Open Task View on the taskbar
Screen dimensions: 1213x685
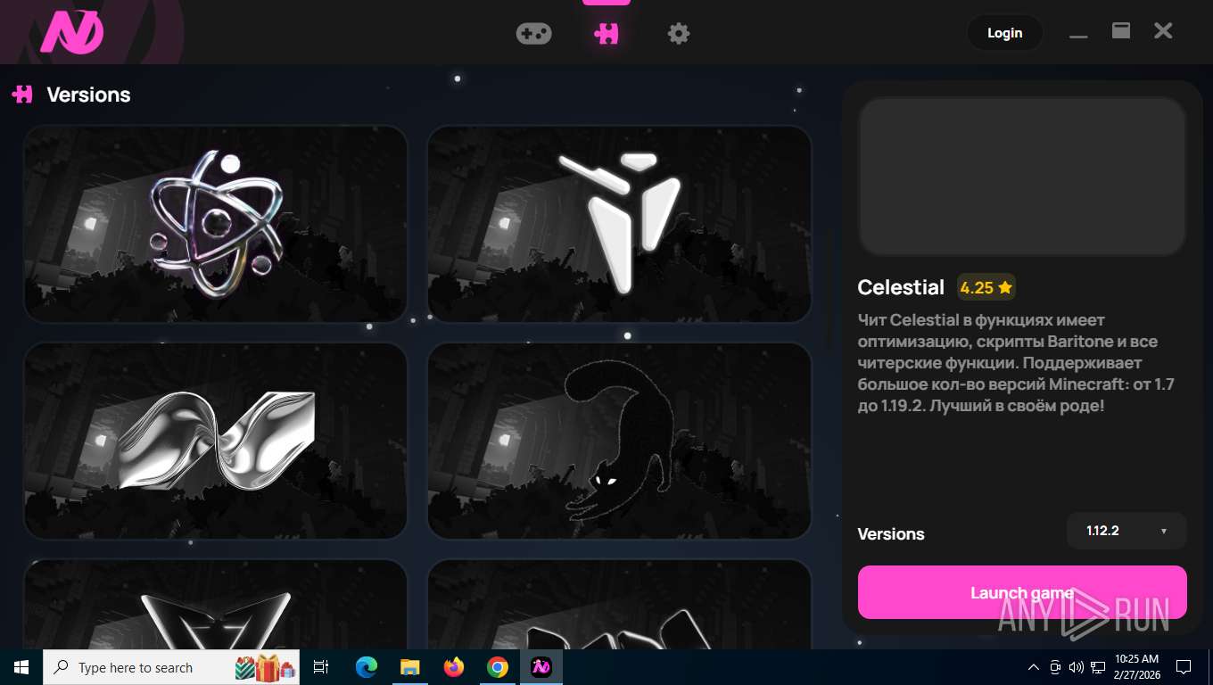(321, 667)
